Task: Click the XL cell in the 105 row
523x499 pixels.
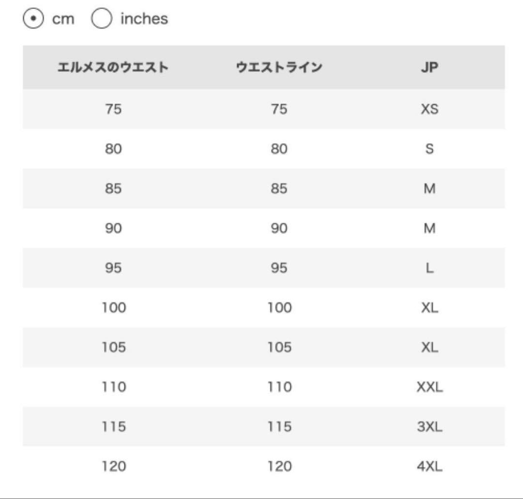Action: coord(429,347)
